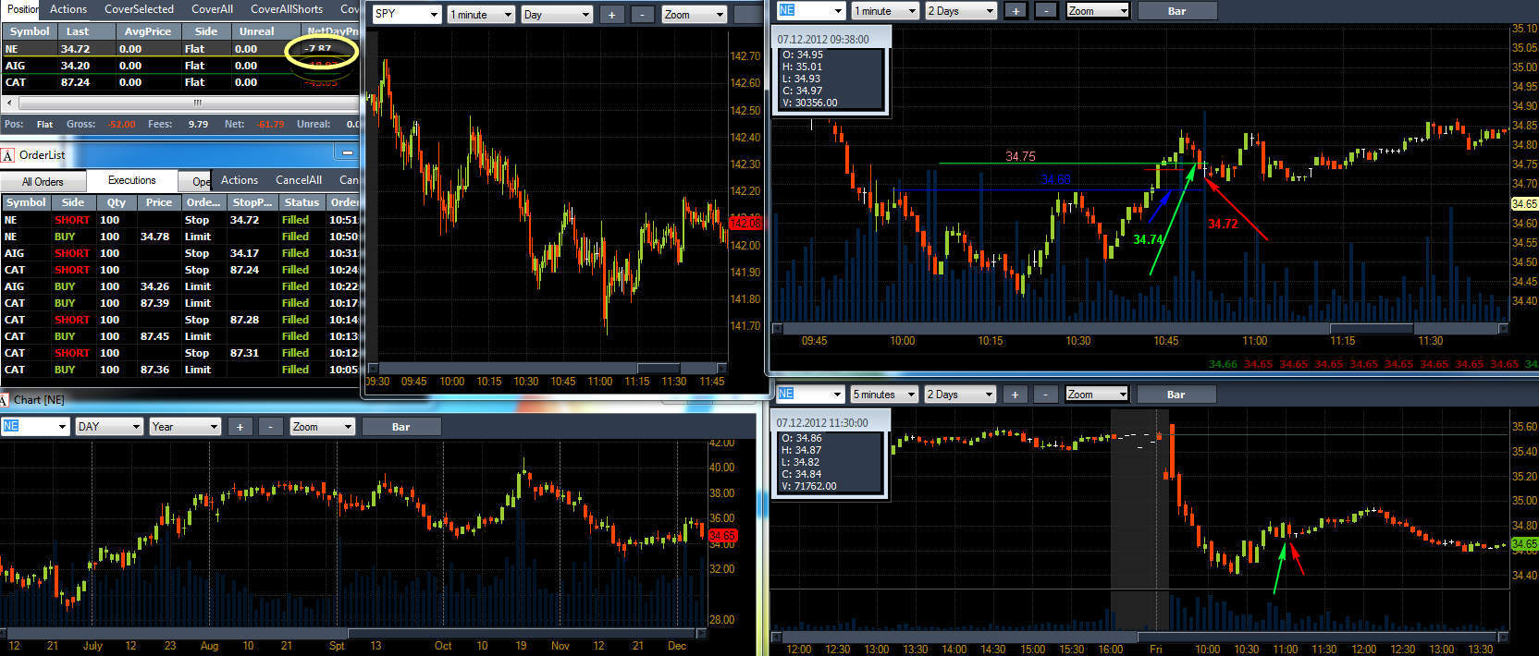Open the 1 minute interval dropdown in NE chart

(885, 11)
